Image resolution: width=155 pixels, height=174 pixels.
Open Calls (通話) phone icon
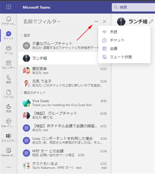[x=9, y=79]
